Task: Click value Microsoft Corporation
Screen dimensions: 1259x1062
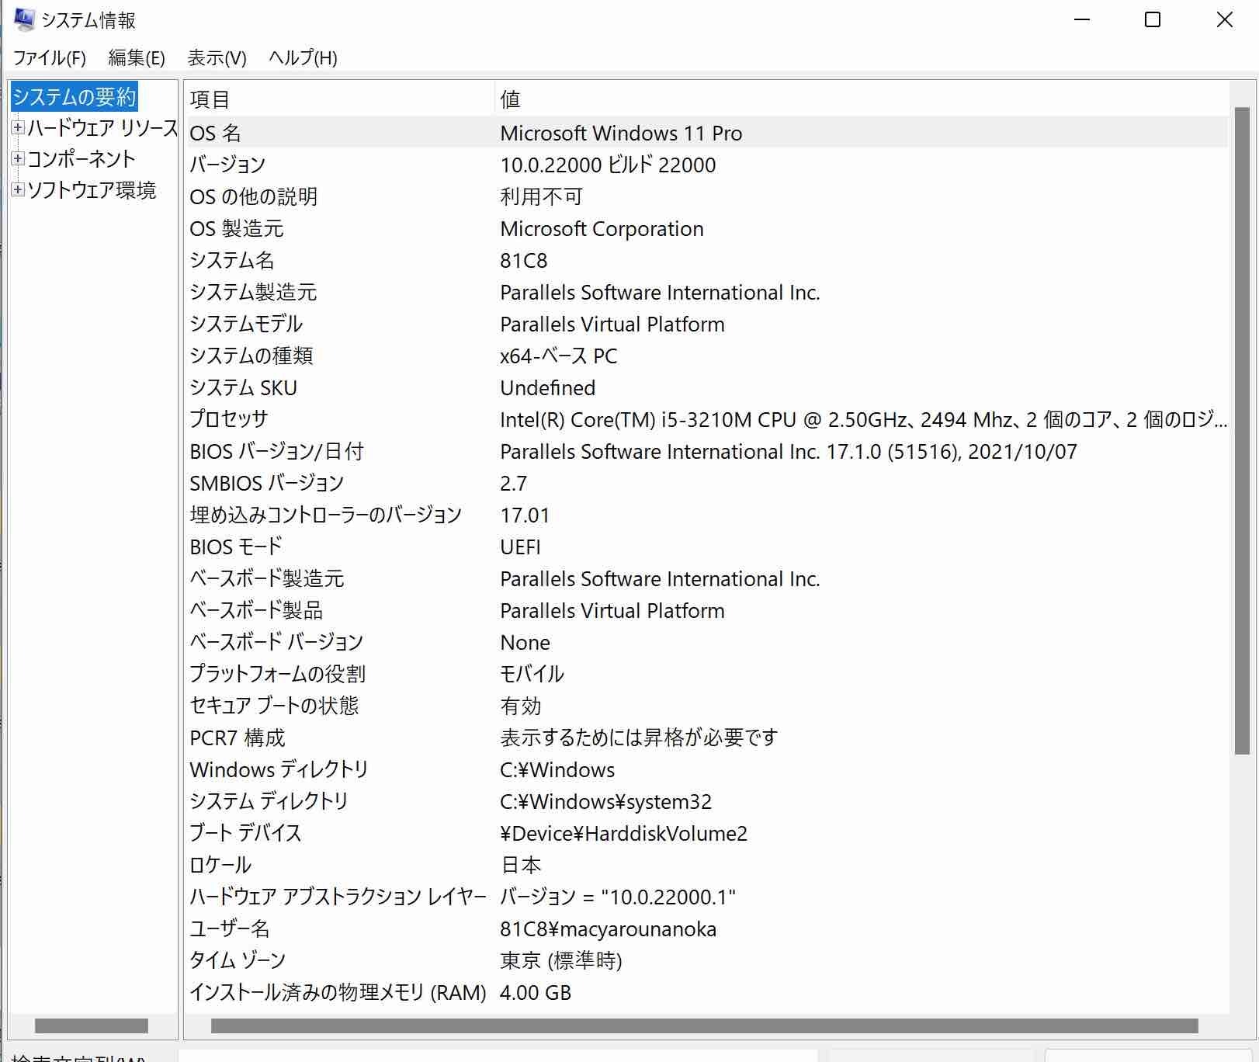Action: click(x=602, y=228)
